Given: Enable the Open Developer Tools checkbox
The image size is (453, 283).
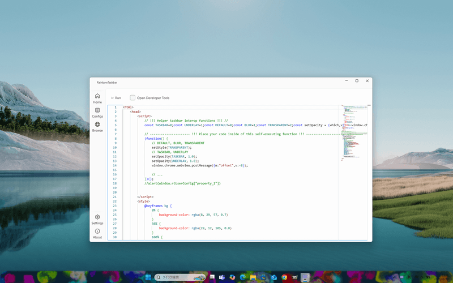Looking at the screenshot, I should coord(133,97).
